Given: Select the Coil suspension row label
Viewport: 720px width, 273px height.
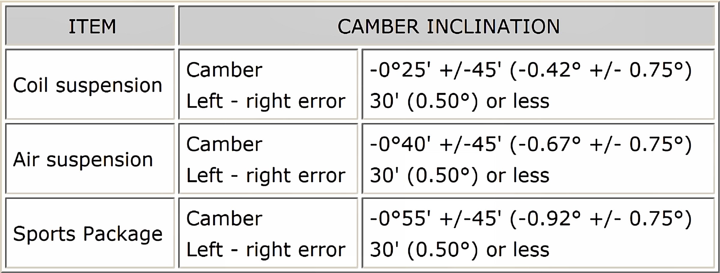Looking at the screenshot, I should tap(88, 85).
